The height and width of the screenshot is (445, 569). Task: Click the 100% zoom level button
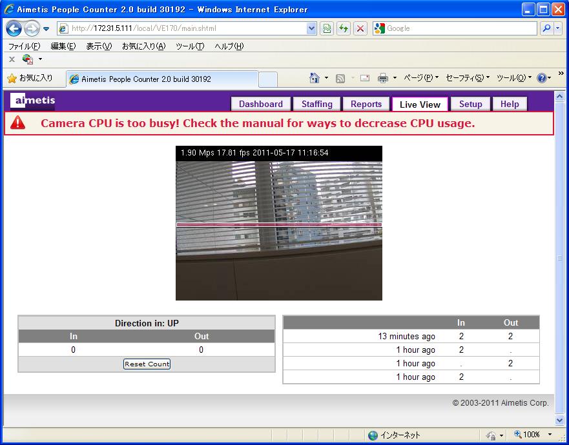tap(527, 435)
